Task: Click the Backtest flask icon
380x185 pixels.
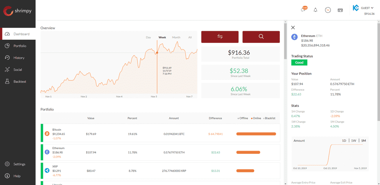Action: click(x=7, y=82)
